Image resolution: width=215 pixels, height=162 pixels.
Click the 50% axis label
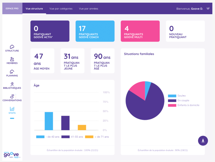(x=106, y=111)
